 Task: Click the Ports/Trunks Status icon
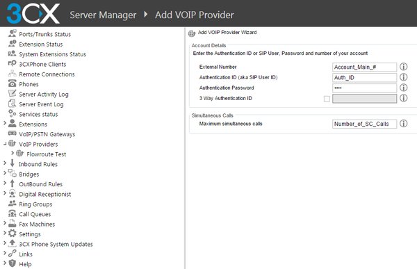[x=13, y=33]
